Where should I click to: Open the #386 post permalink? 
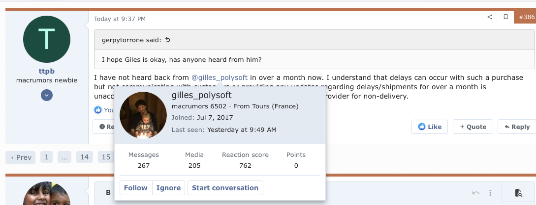coord(526,17)
